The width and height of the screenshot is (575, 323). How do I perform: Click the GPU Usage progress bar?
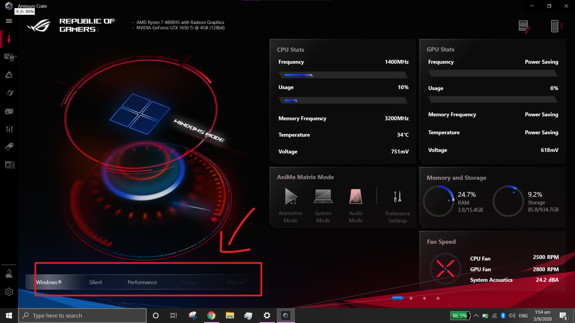493,100
